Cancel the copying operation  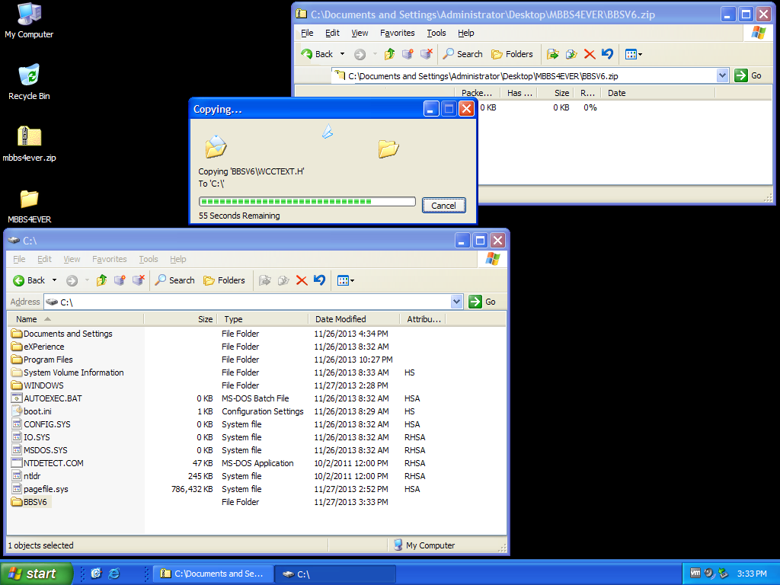443,206
